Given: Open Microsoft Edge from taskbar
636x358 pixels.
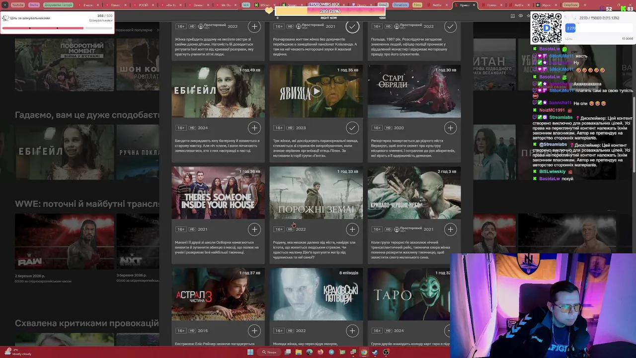Looking at the screenshot, I should coord(310,352).
